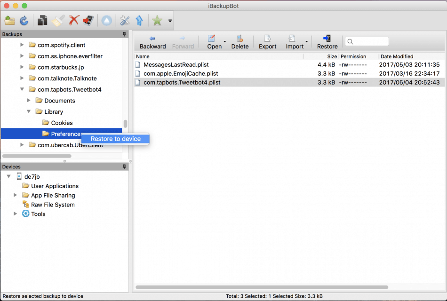Choose Restore to device from context menu
The image size is (447, 301).
point(115,139)
